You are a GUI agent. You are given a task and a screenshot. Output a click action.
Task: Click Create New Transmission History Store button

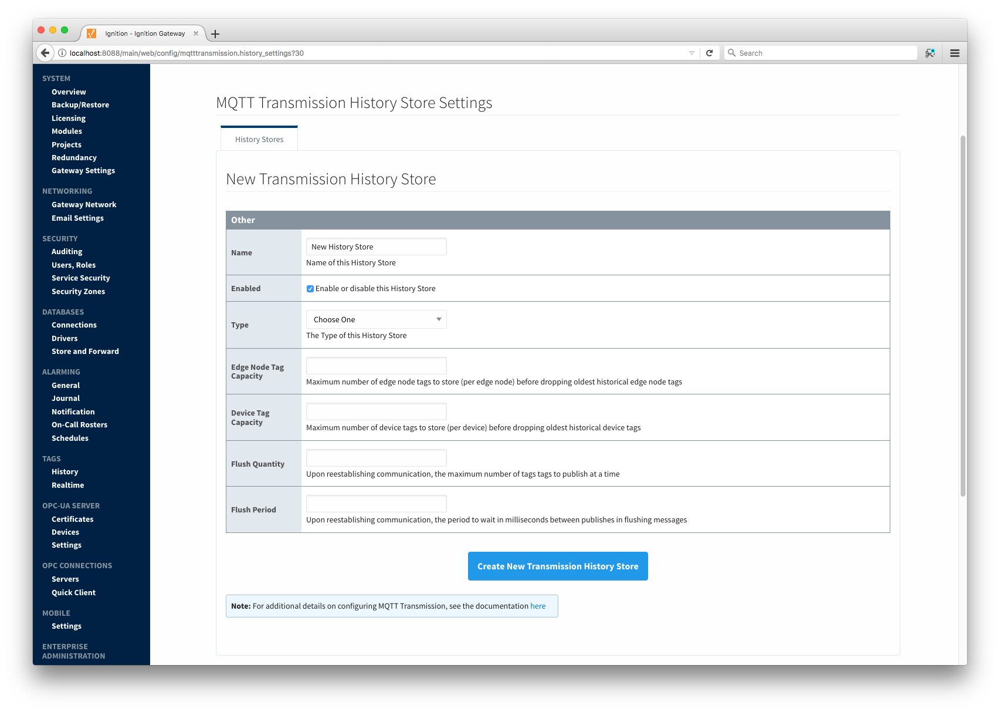[558, 566]
